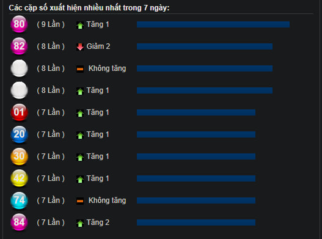Click the 'Không tăng' label in the 74 row
The height and width of the screenshot is (239, 322).
pyautogui.click(x=107, y=200)
